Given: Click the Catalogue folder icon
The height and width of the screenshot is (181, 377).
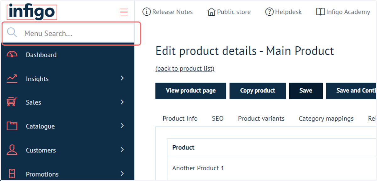Looking at the screenshot, I should tap(12, 126).
